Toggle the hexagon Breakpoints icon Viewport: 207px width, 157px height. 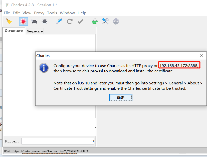45,21
